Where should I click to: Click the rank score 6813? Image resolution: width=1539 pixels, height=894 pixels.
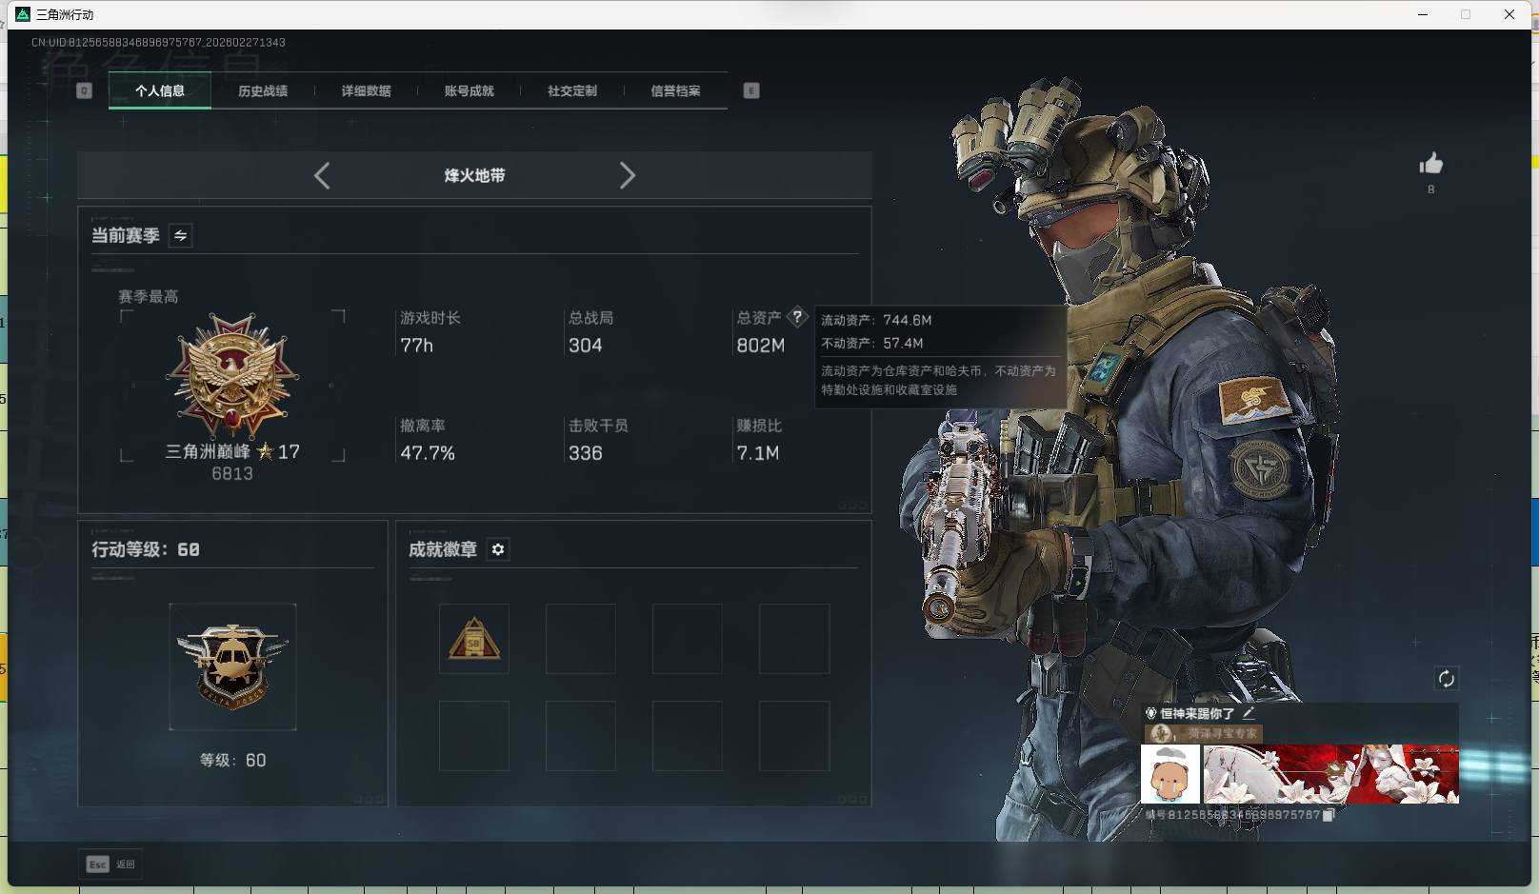pos(232,474)
